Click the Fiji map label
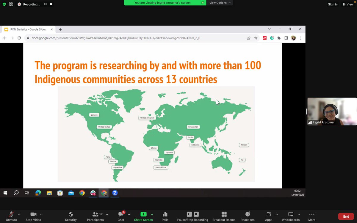The width and height of the screenshot is (357, 223). pos(242,160)
